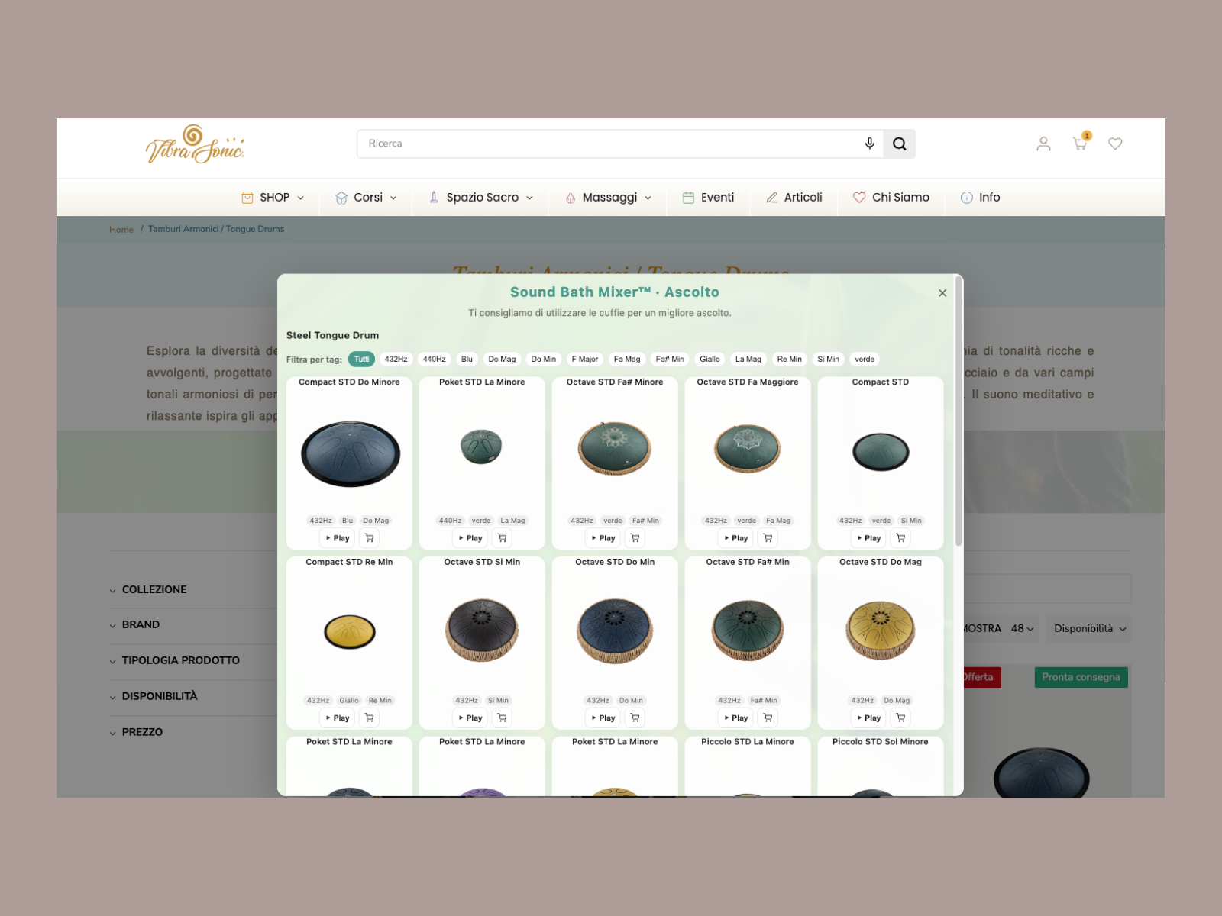Click the mixer dialog vertical scrollbar
1222x916 pixels.
pos(958,412)
